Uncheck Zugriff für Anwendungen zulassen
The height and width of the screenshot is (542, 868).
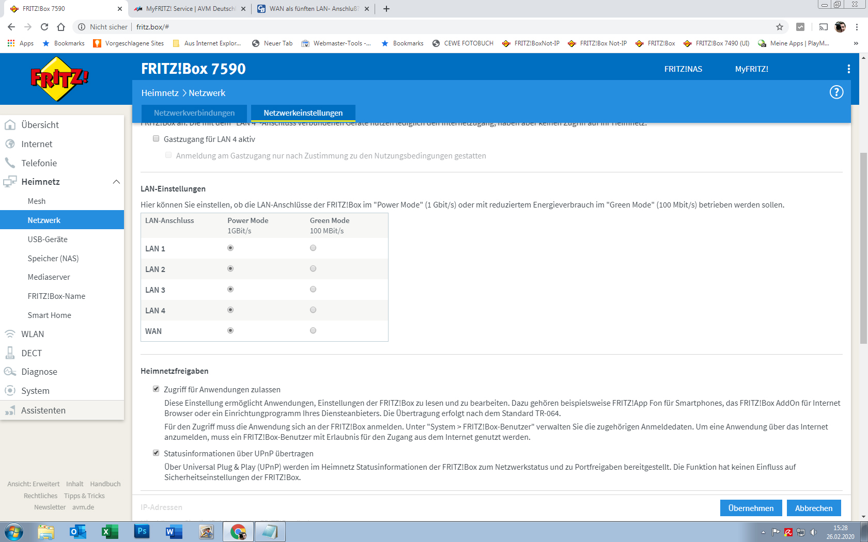coord(156,389)
